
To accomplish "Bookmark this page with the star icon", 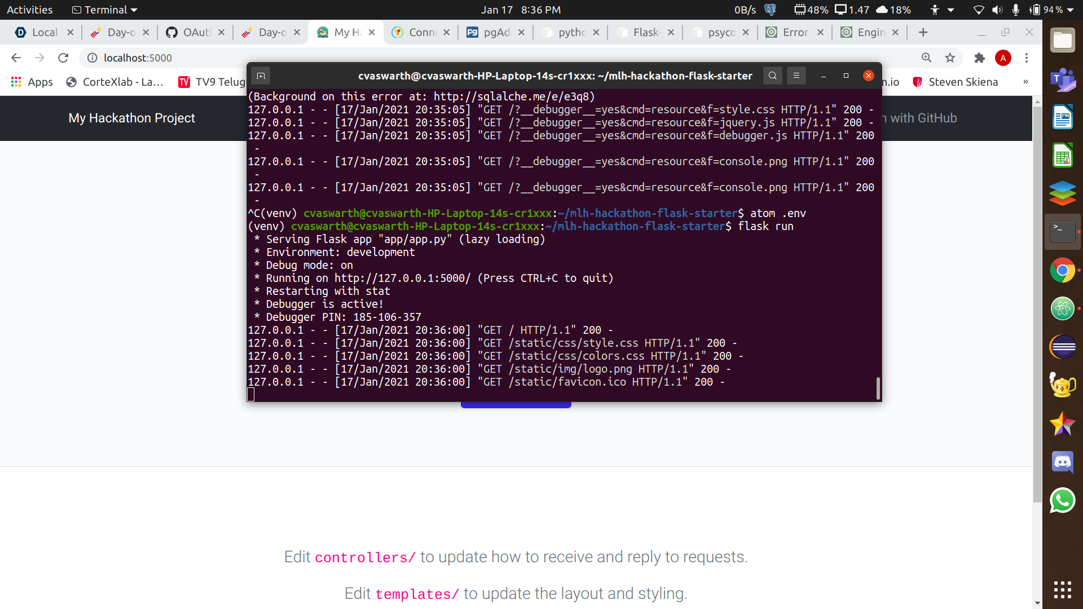I will point(950,58).
